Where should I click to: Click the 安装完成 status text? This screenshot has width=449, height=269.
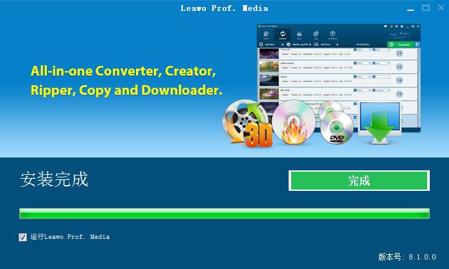point(54,179)
